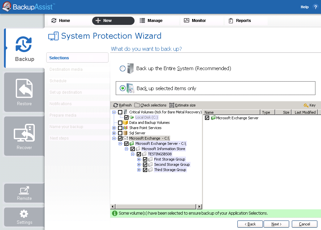Click the info icon in status message
Viewport: 321px width, 230px height.
click(115, 213)
